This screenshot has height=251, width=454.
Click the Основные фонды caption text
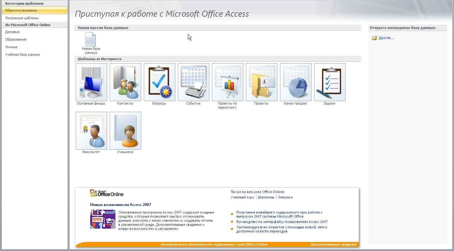tap(91, 103)
